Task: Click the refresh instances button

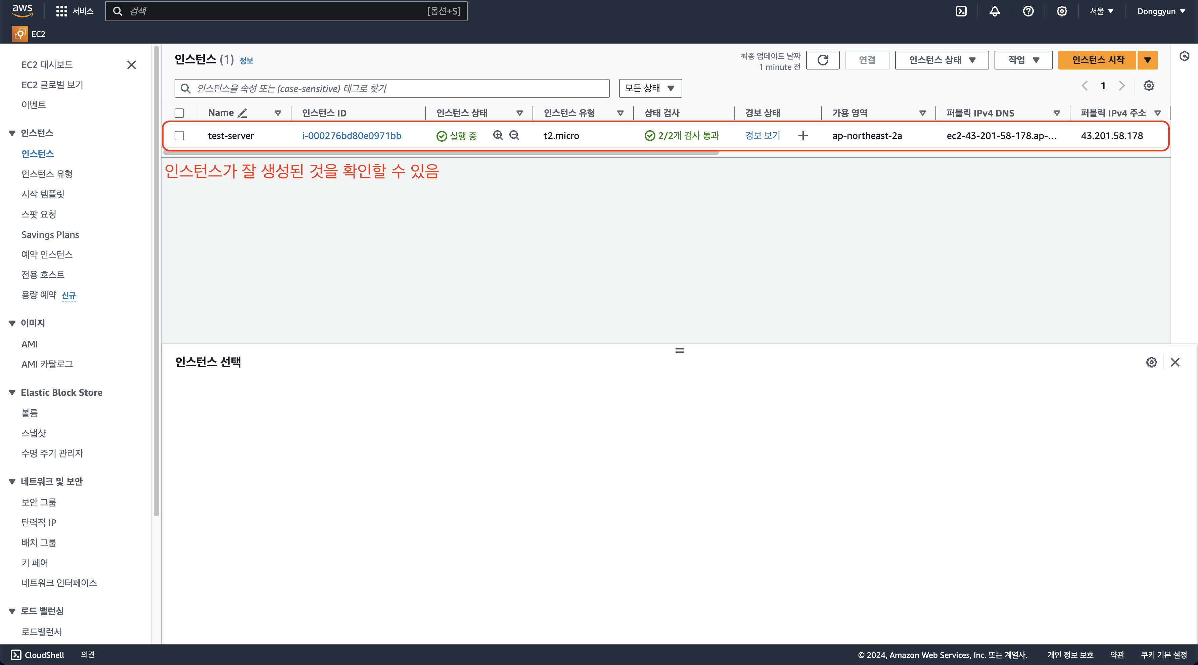Action: click(822, 60)
